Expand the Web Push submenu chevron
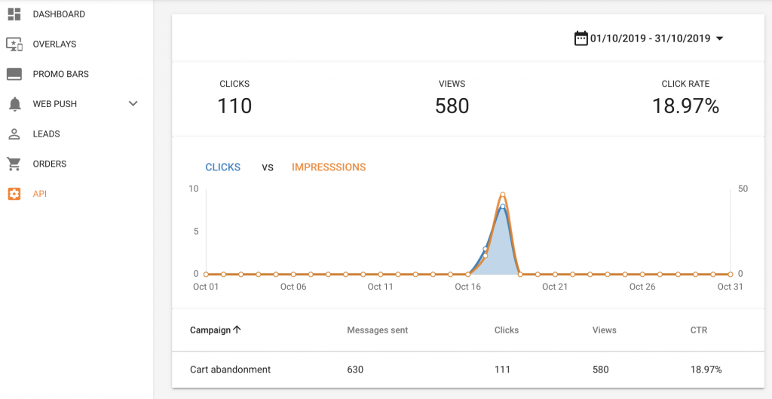The image size is (772, 399). (x=133, y=104)
